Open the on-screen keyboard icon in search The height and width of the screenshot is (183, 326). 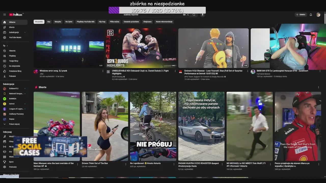184,15
